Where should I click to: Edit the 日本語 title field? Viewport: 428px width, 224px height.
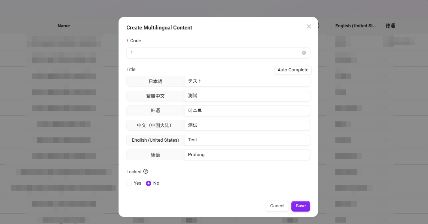(247, 81)
